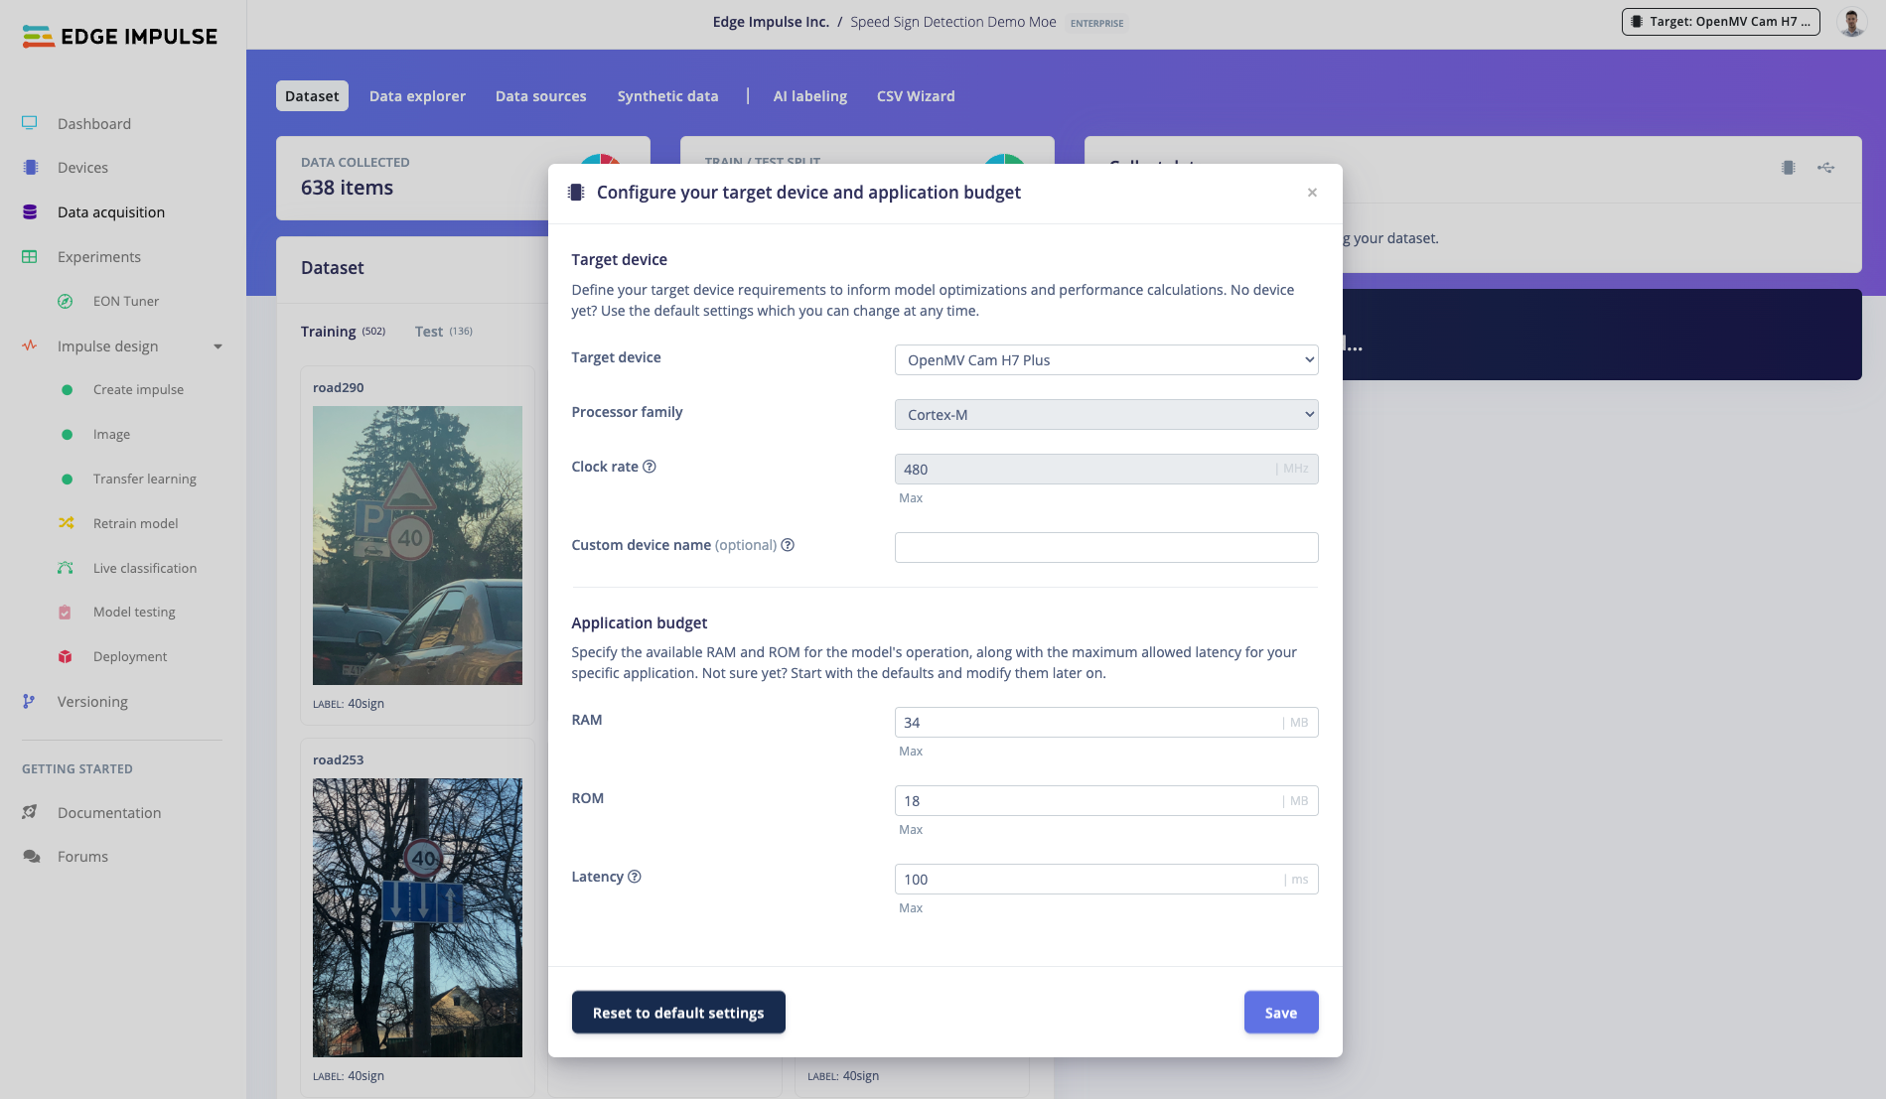1886x1099 pixels.
Task: Click the Model testing clipboard icon
Action: tap(65, 613)
